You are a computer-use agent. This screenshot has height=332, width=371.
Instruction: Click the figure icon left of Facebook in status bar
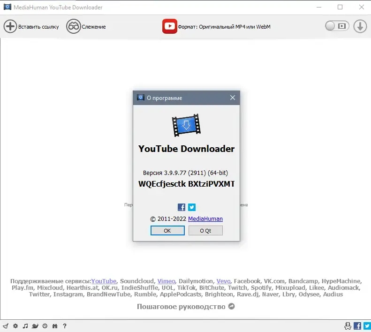click(x=348, y=326)
